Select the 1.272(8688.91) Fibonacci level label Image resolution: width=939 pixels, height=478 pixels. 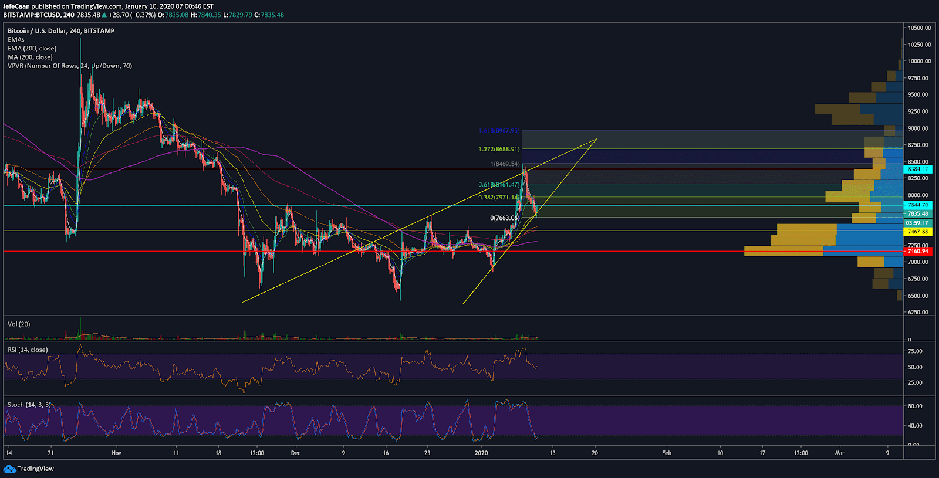click(x=499, y=149)
